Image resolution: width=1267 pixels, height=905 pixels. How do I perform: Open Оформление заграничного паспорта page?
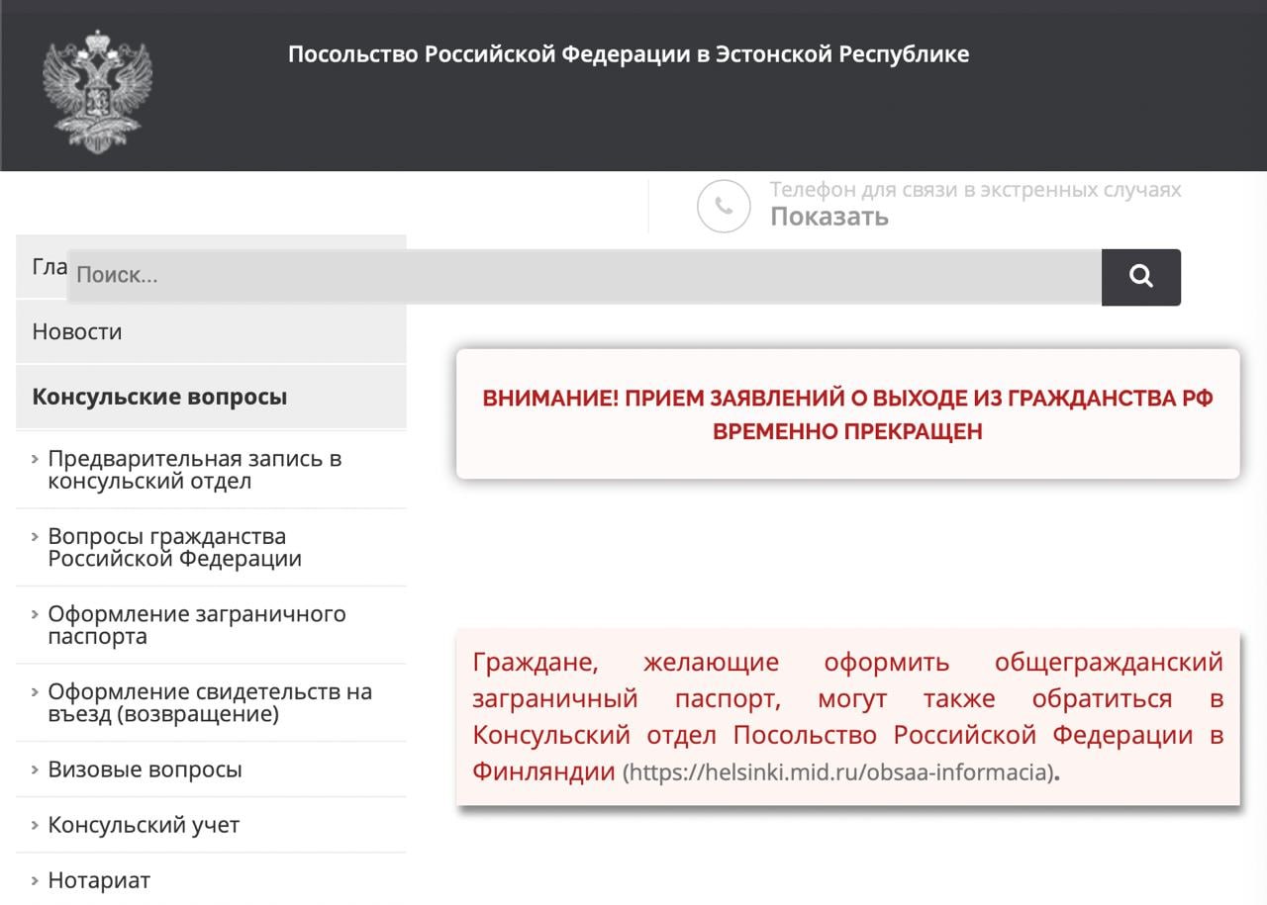[x=196, y=624]
